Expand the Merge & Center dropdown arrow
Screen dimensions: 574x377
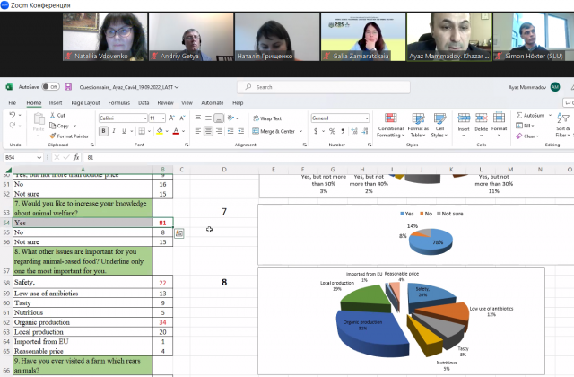(301, 131)
